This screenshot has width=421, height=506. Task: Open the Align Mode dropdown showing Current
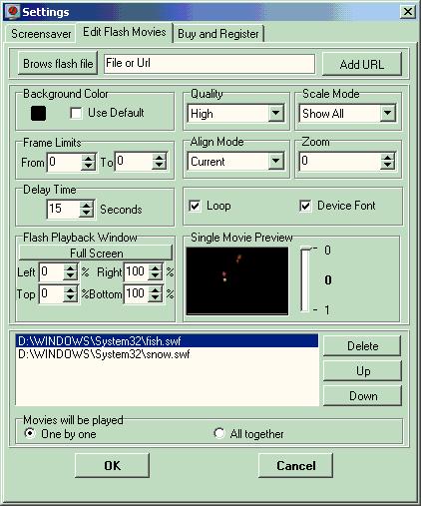[276, 162]
